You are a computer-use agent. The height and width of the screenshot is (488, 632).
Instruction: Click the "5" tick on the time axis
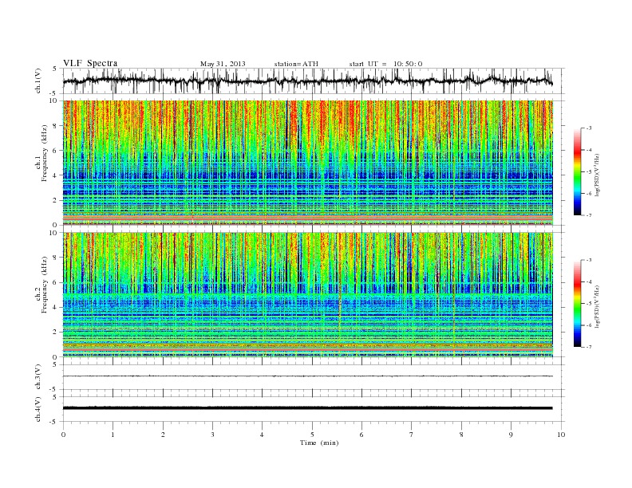coord(312,435)
